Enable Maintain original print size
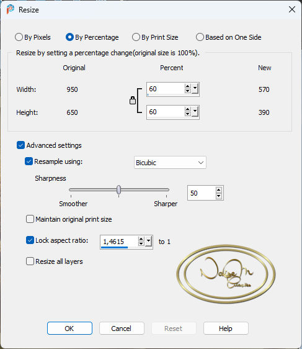302x349 pixels. click(x=30, y=219)
